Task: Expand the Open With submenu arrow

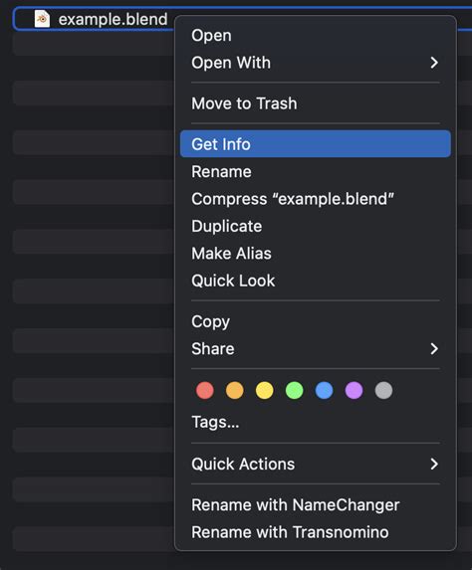Action: click(x=434, y=63)
